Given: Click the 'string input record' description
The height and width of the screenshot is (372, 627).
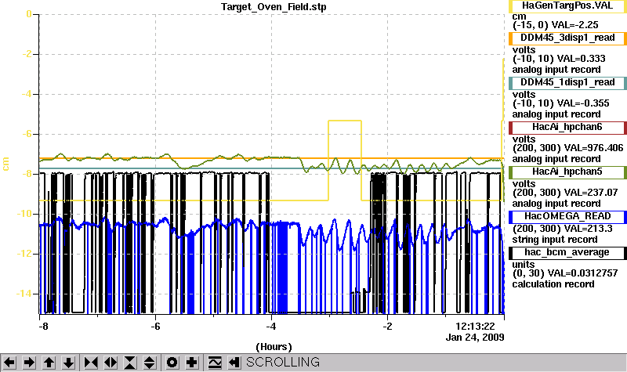Looking at the screenshot, I should click(x=555, y=240).
